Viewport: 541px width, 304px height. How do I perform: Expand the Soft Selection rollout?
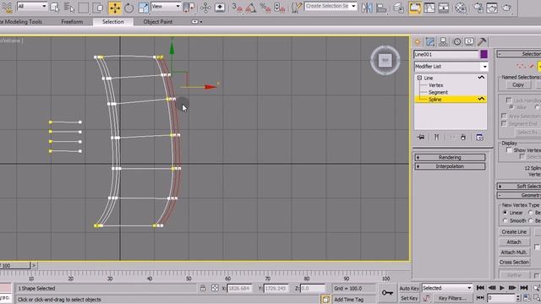click(x=519, y=187)
